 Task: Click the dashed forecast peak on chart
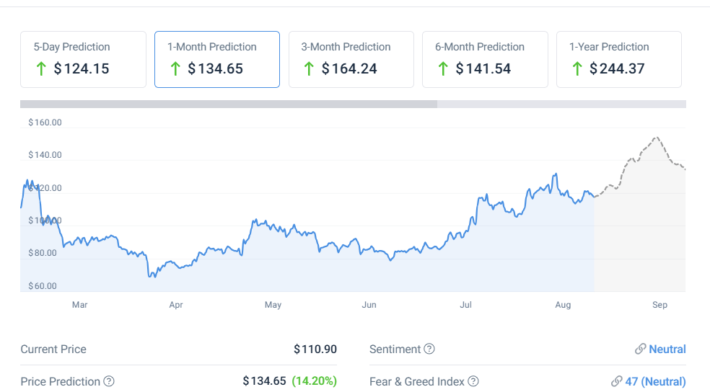[656, 138]
